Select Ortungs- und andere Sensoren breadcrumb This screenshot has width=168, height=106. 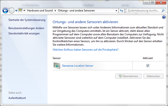(76, 11)
